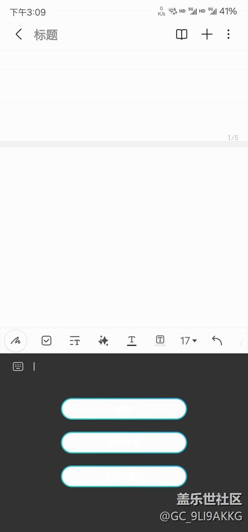Screen dimensions: 248x532
Task: Tap the top white pill button
Action: pyautogui.click(x=124, y=409)
